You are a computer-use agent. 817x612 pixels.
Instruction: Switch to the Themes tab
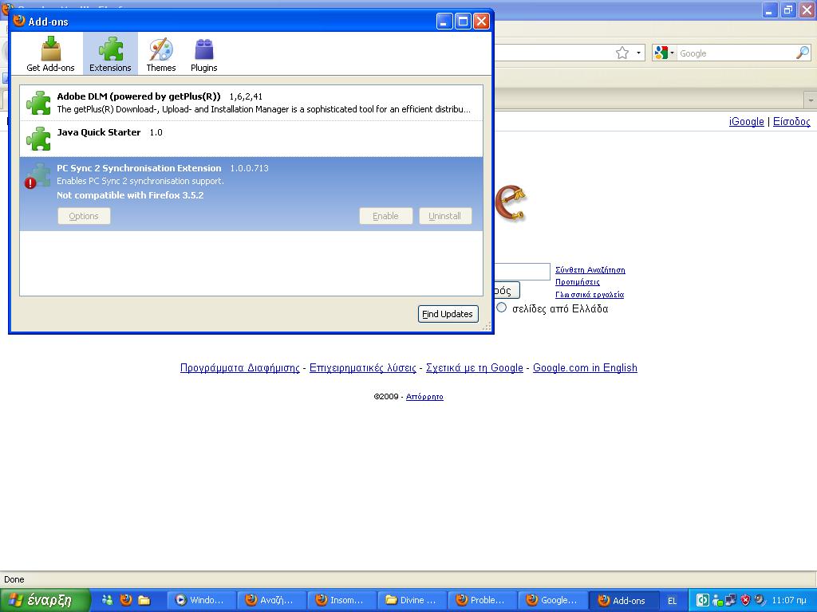point(160,53)
